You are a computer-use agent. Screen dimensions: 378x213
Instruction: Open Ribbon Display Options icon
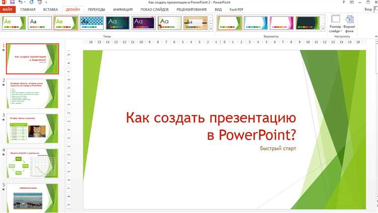(x=352, y=2)
